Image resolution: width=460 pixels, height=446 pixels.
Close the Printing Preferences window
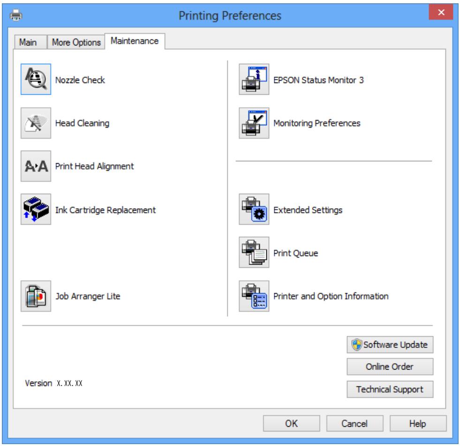pos(441,12)
